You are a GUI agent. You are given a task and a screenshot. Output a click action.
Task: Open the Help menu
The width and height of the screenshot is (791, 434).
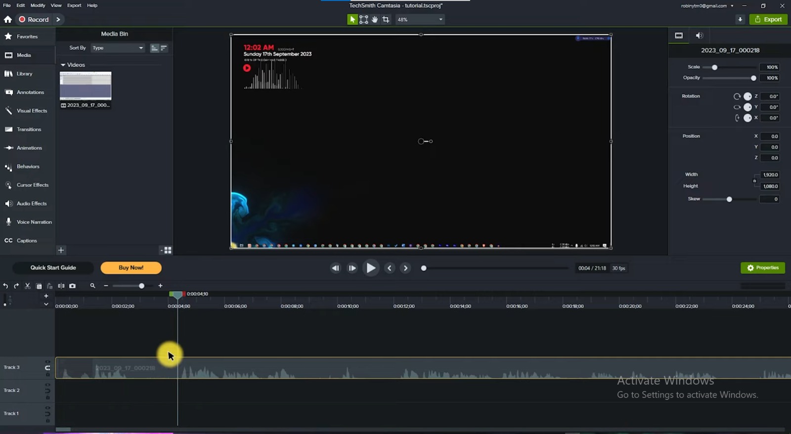coord(92,5)
